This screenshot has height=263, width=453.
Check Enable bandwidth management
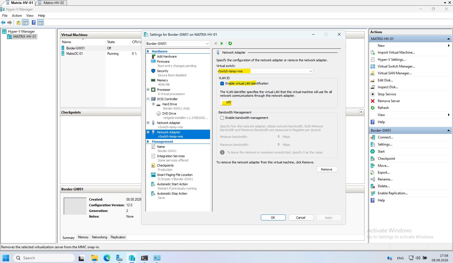pos(222,118)
